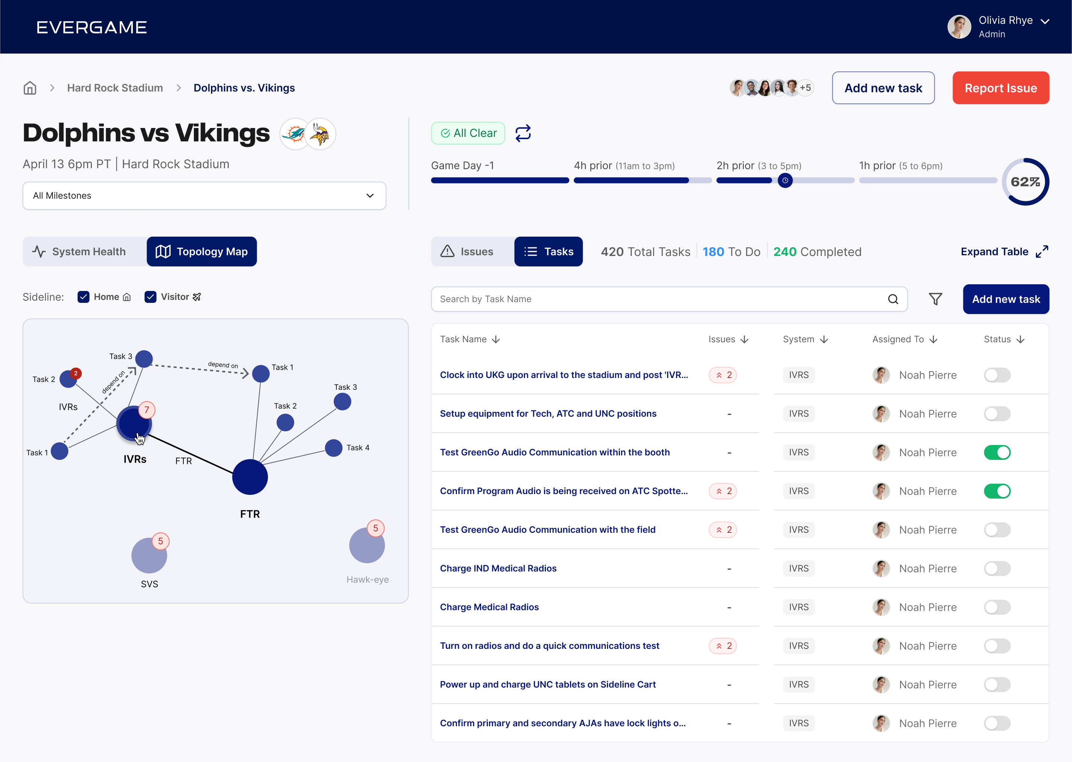Open the All Milestones dropdown
The image size is (1072, 762).
point(204,196)
